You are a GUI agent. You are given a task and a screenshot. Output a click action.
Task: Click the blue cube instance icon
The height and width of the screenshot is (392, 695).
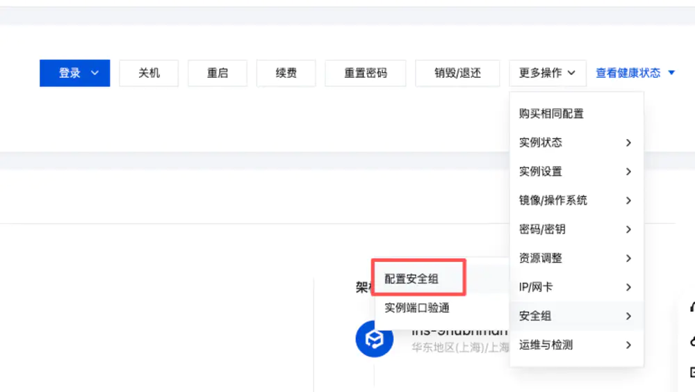(x=374, y=338)
